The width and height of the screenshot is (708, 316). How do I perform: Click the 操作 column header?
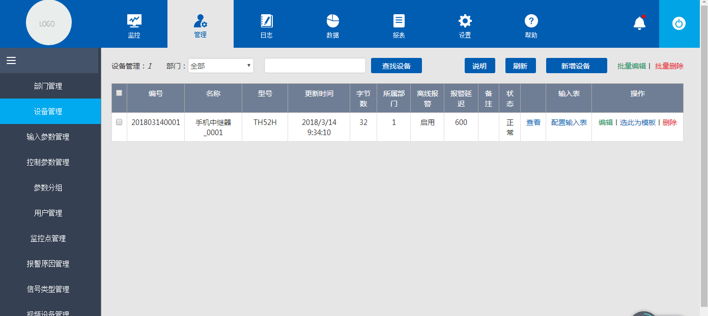tap(638, 98)
